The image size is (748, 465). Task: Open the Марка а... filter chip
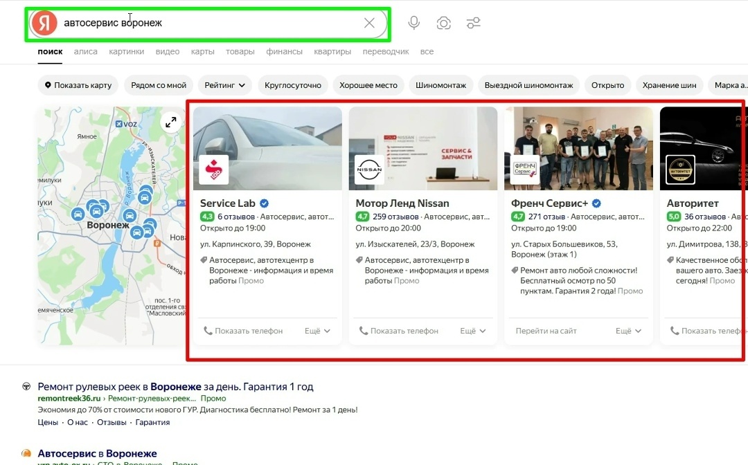(x=728, y=85)
